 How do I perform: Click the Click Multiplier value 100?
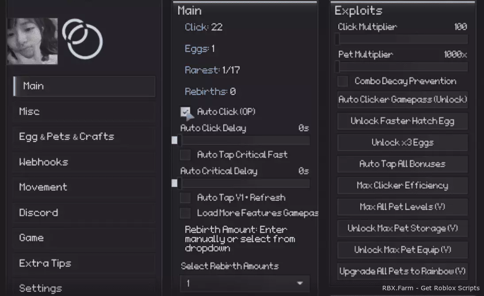460,27
